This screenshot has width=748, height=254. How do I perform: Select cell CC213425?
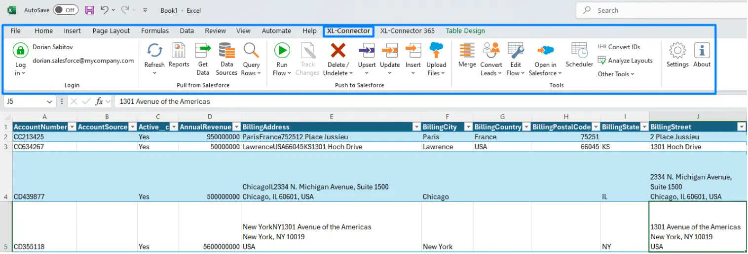tap(44, 137)
